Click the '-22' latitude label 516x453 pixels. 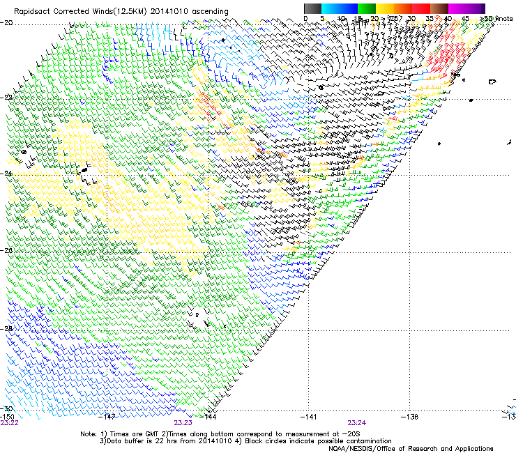pyautogui.click(x=6, y=98)
